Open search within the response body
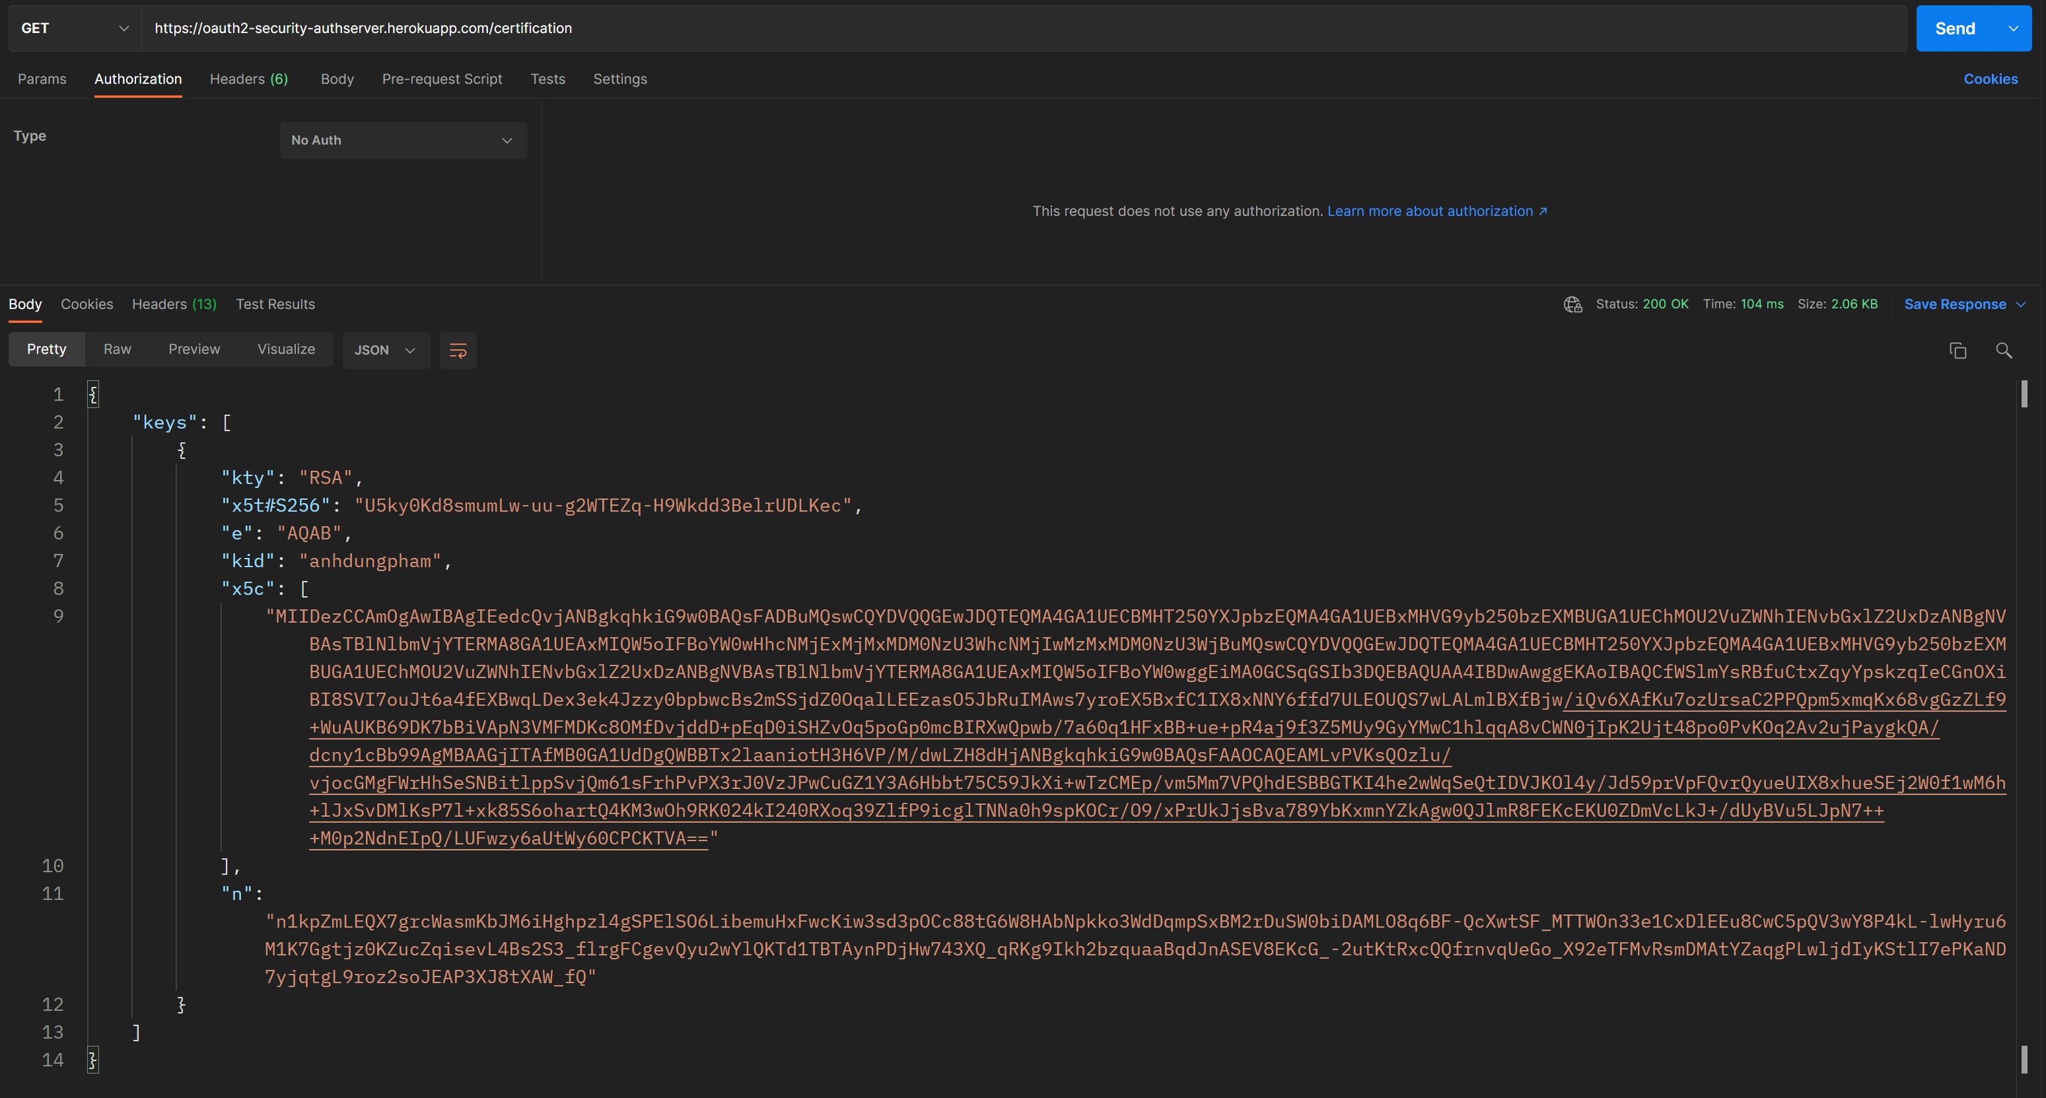Screen dimensions: 2046x1098 coord(2004,350)
